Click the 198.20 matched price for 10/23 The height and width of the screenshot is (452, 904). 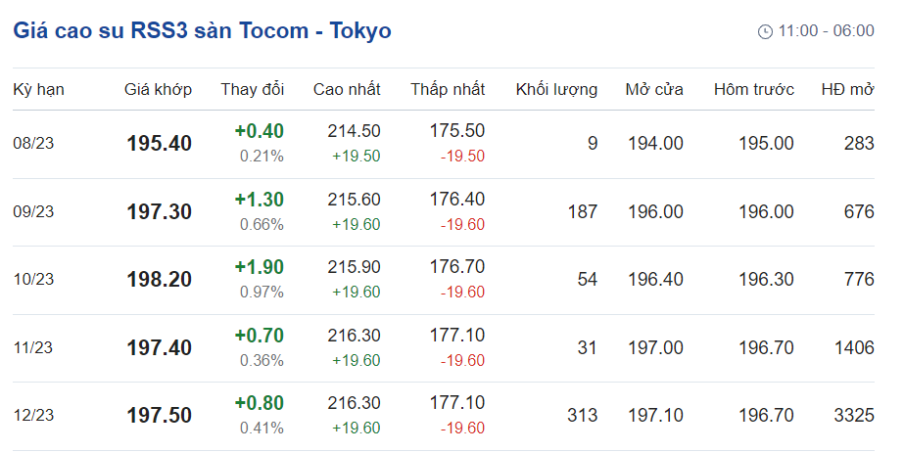(x=159, y=280)
